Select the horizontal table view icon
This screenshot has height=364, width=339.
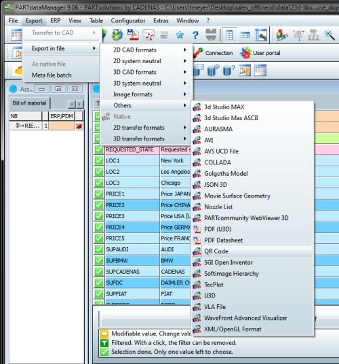245,35
